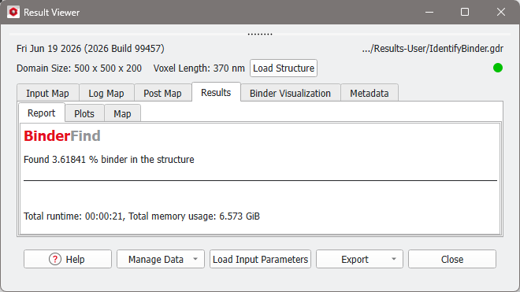Click the 'Found 3.61841 % binder' text

(x=109, y=160)
